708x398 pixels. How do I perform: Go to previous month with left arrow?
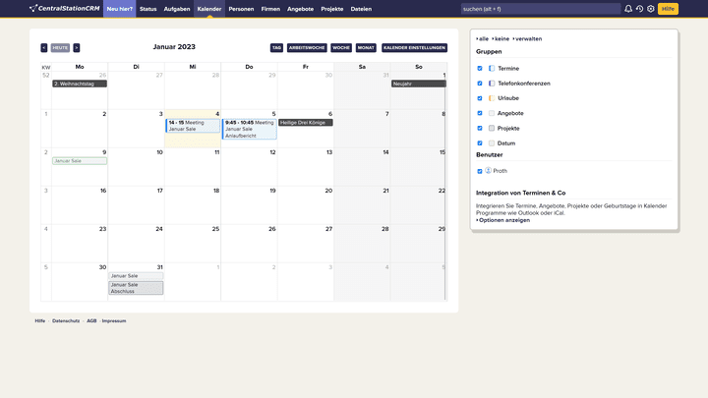tap(44, 47)
